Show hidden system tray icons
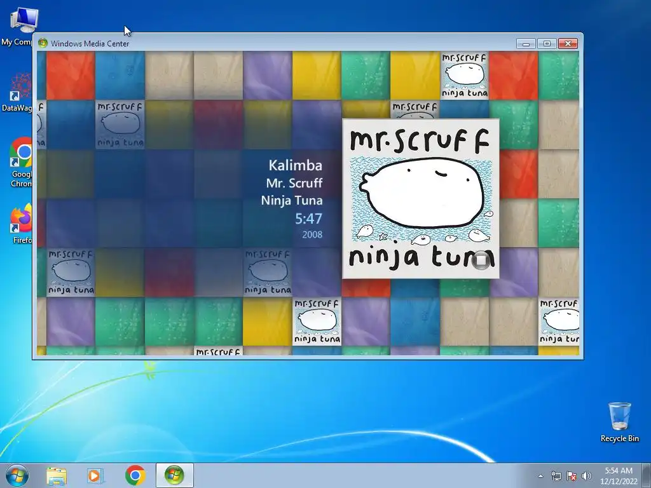651x488 pixels. tap(540, 476)
